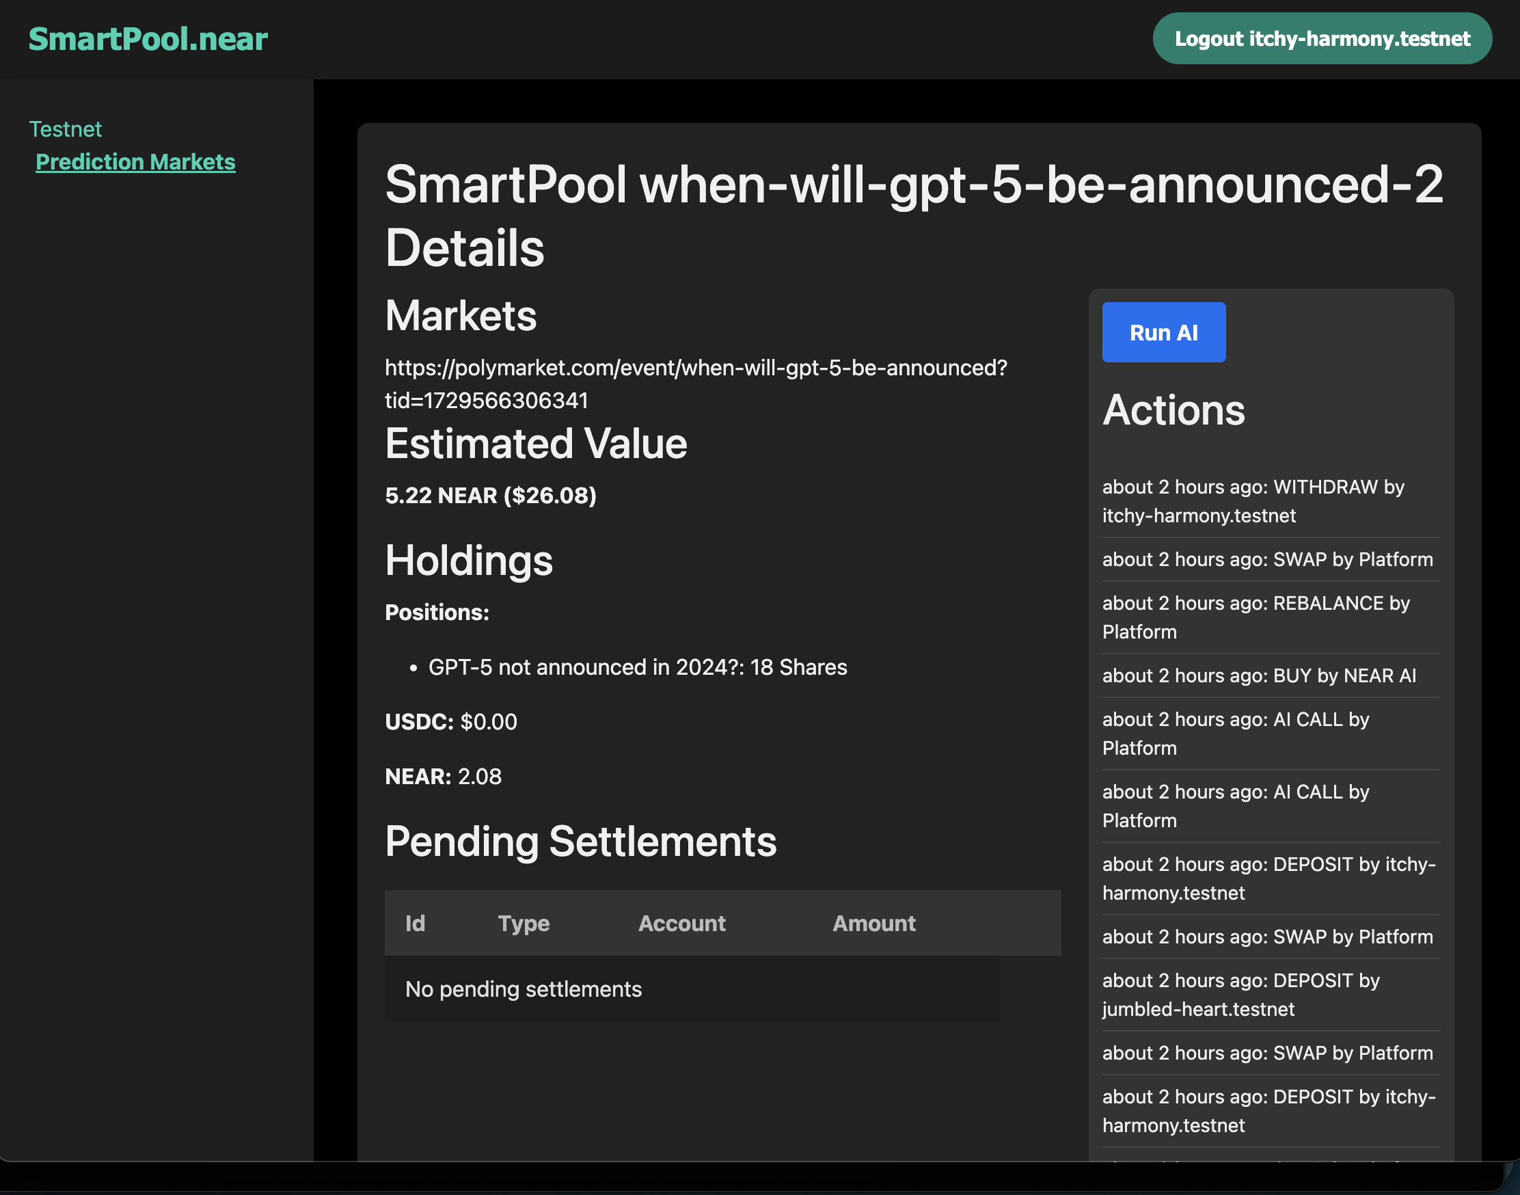This screenshot has width=1520, height=1195.
Task: Open the Prediction Markets sidebar link
Action: point(135,161)
